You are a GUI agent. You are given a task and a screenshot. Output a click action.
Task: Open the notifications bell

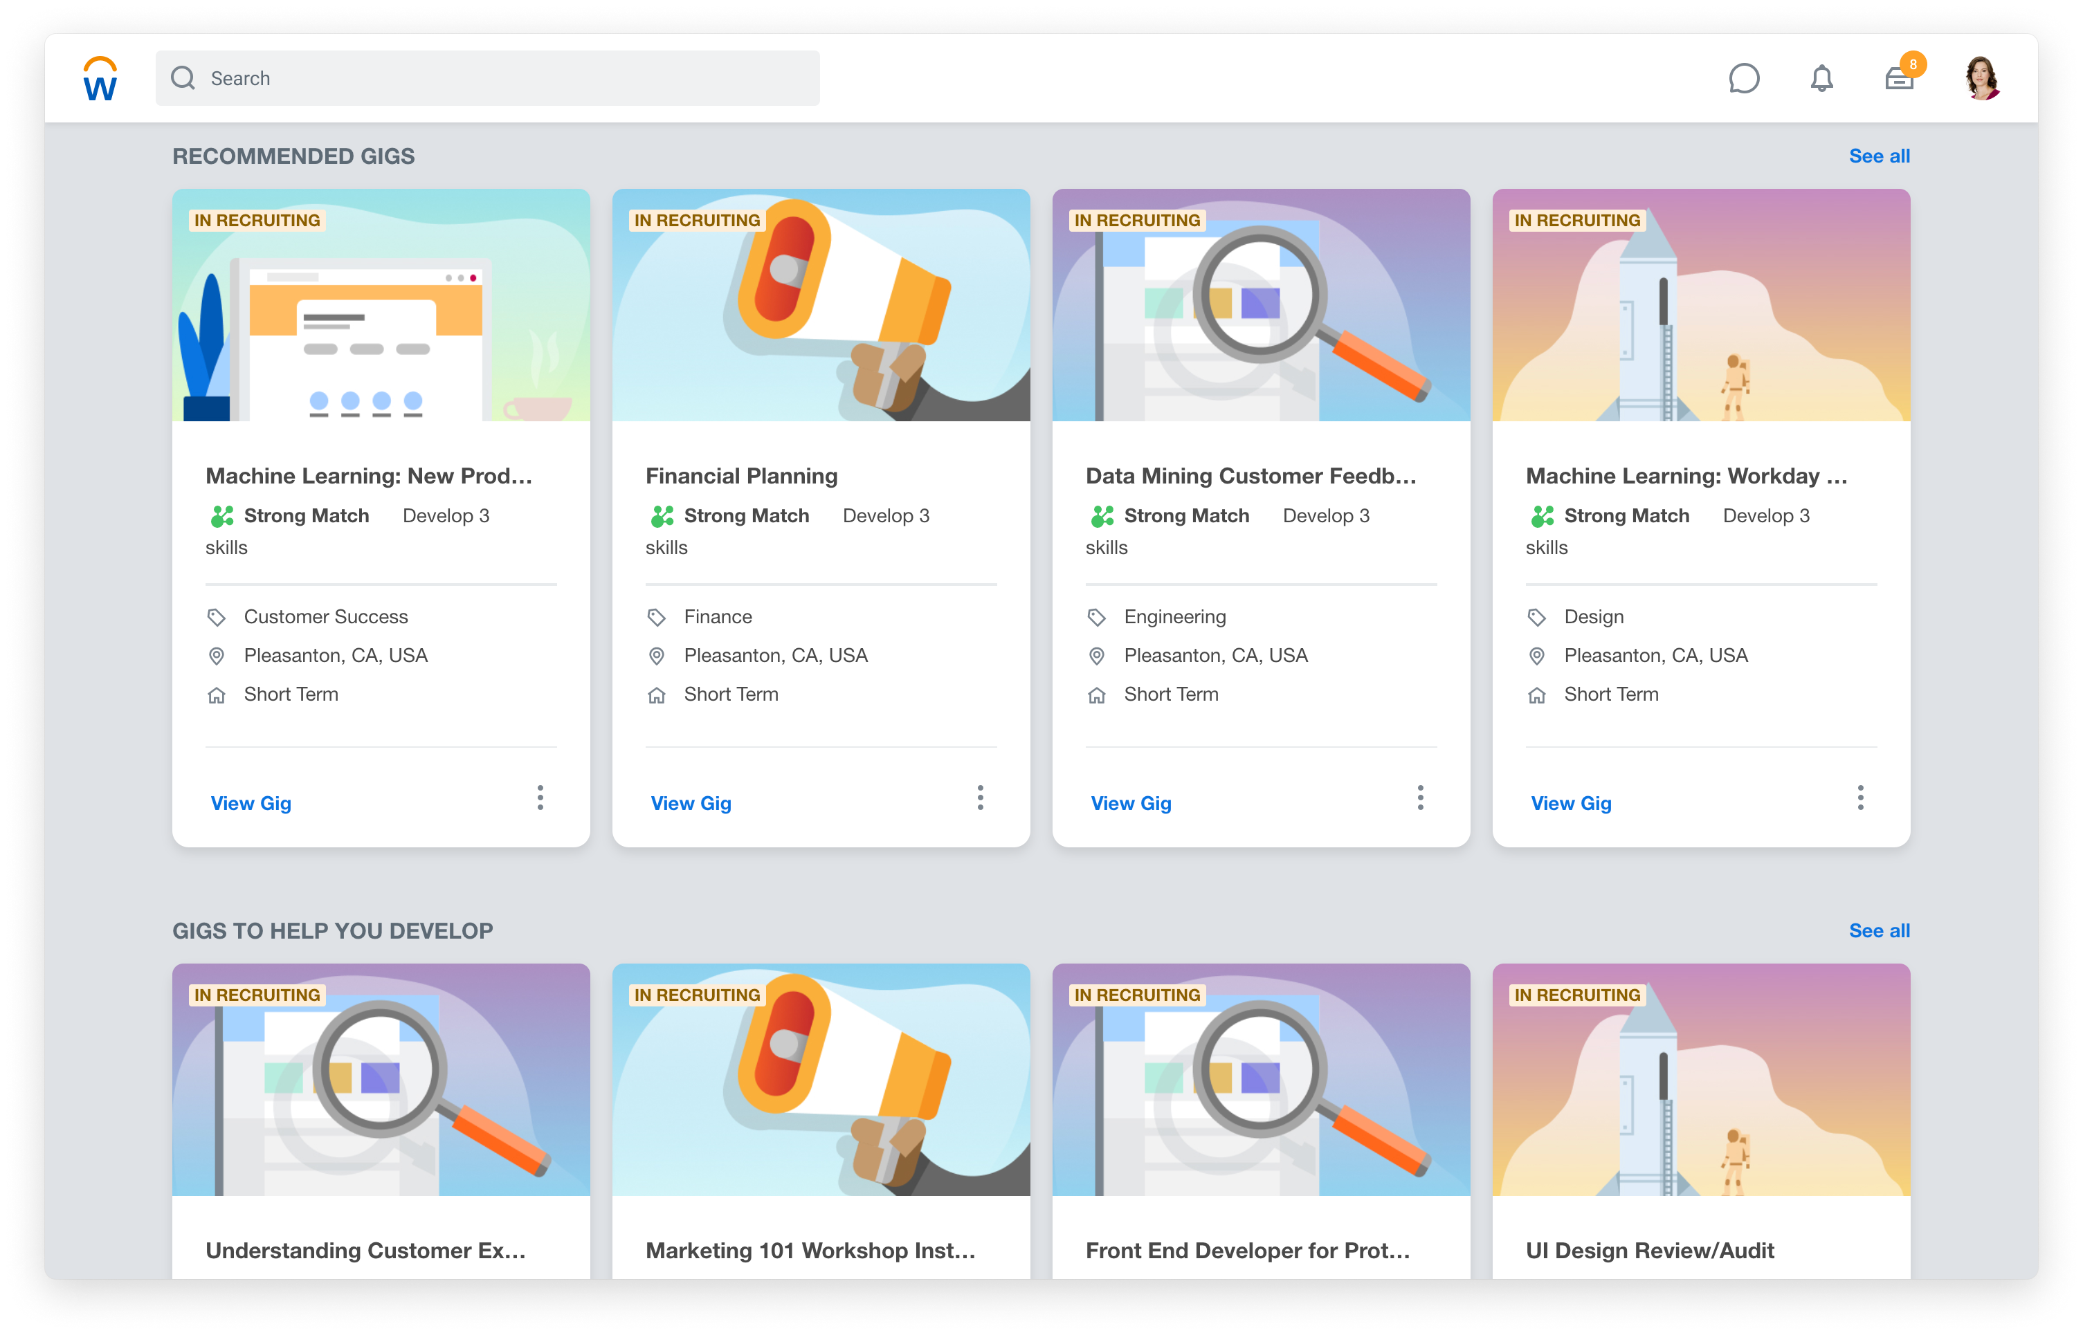1821,79
